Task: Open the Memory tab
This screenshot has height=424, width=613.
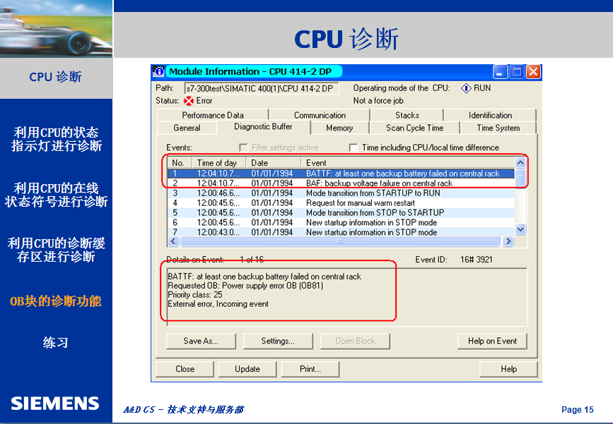Action: (339, 128)
